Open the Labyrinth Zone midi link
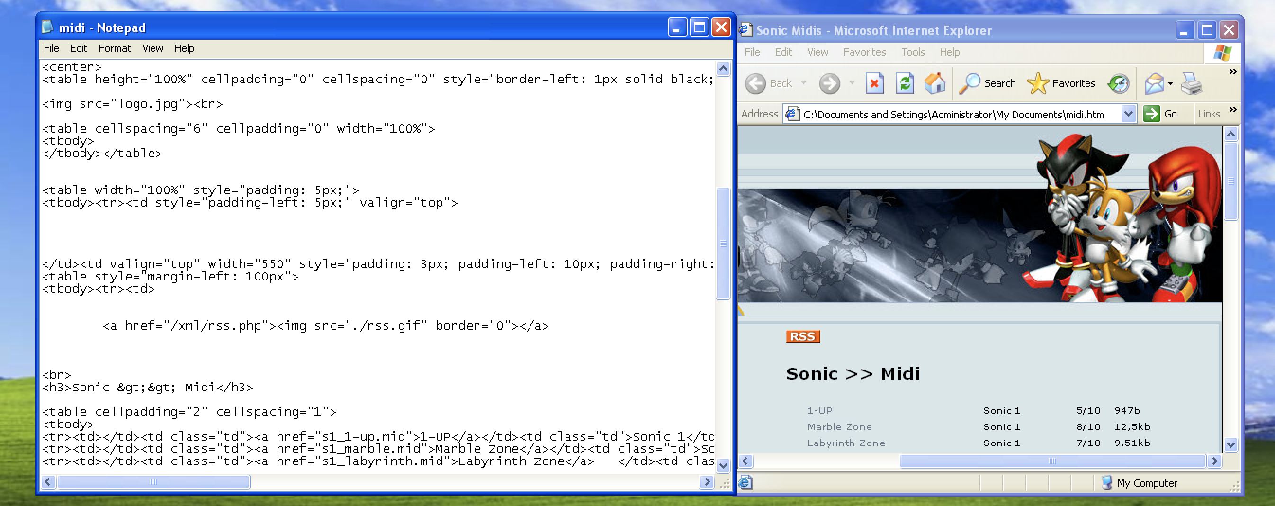The height and width of the screenshot is (506, 1275). coord(846,443)
